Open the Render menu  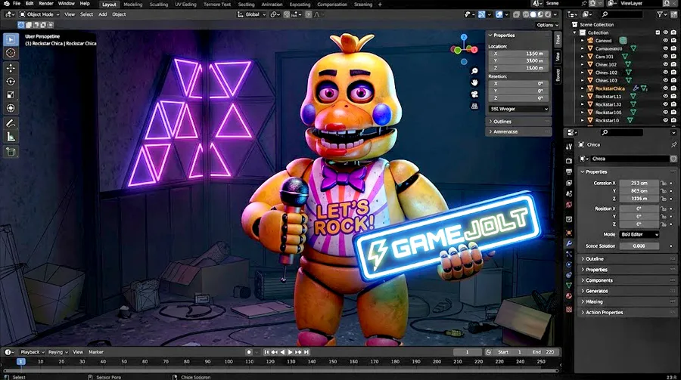tap(46, 4)
